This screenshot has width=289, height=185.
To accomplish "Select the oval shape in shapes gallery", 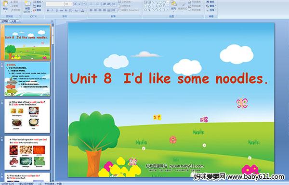I will (x=164, y=2).
